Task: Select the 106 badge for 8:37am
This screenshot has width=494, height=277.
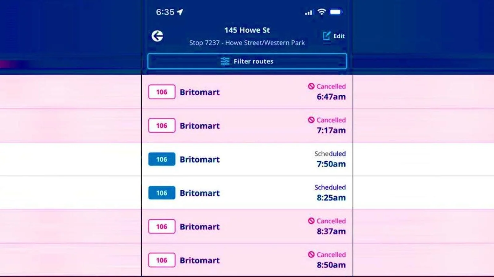Action: click(x=162, y=226)
